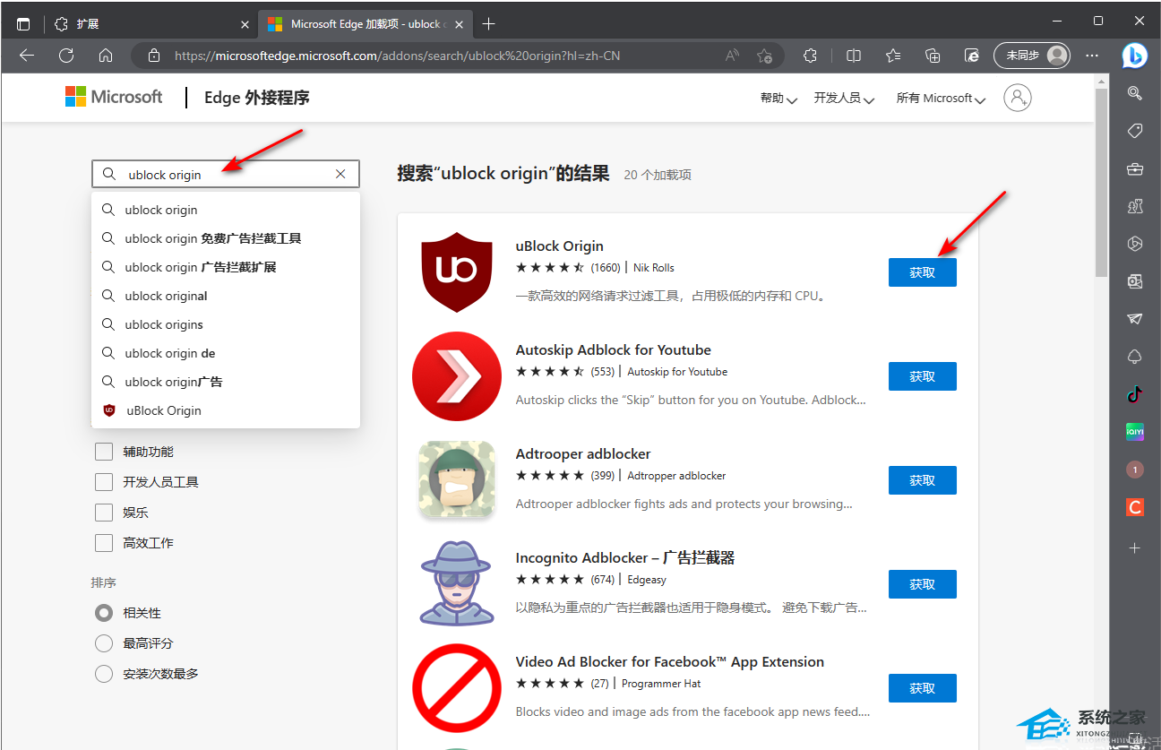
Task: Choose suggestion 'ublock origin de'
Action: (226, 353)
